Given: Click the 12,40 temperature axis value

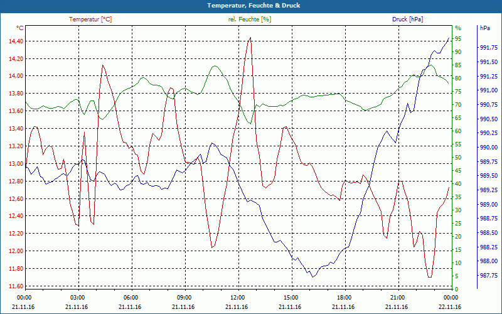Looking at the screenshot, I should pos(16,216).
